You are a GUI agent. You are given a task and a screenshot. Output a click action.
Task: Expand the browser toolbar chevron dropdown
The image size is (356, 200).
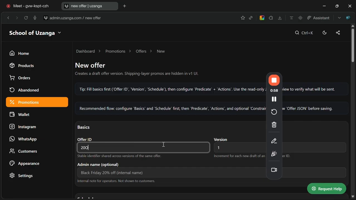[339, 18]
